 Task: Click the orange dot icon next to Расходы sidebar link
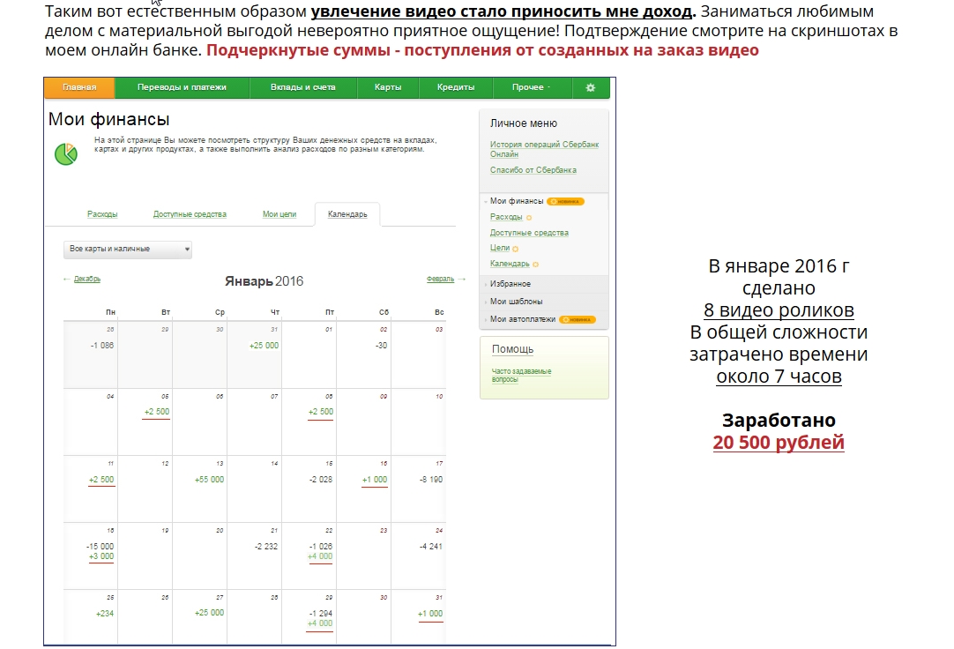click(x=529, y=218)
